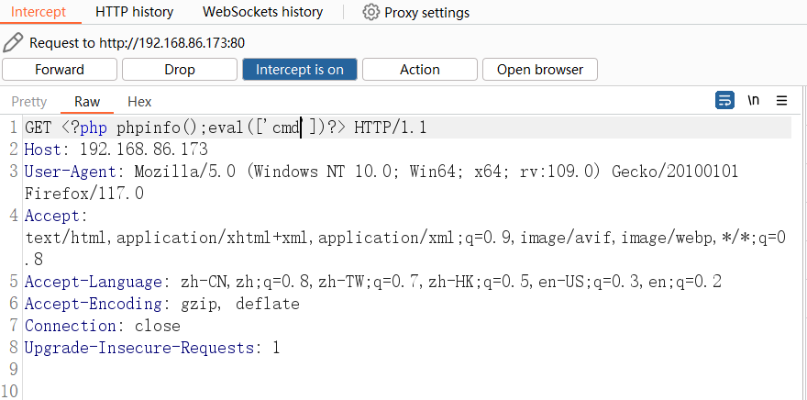
Task: Forward the intercepted request
Action: click(60, 70)
